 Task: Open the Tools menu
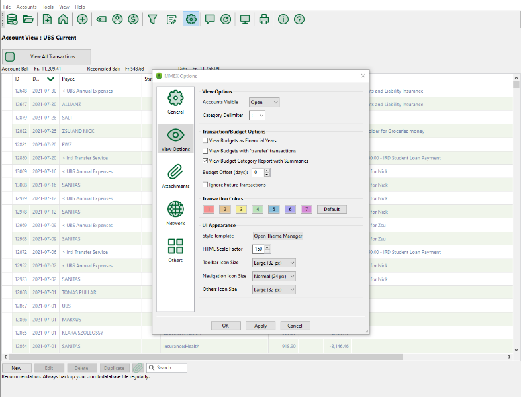[x=48, y=7]
